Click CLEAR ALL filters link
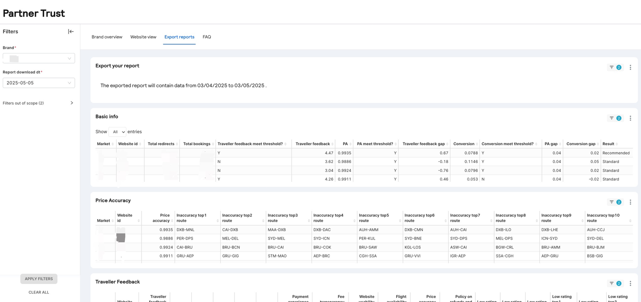Screen dimensions: 641x302 point(39,292)
